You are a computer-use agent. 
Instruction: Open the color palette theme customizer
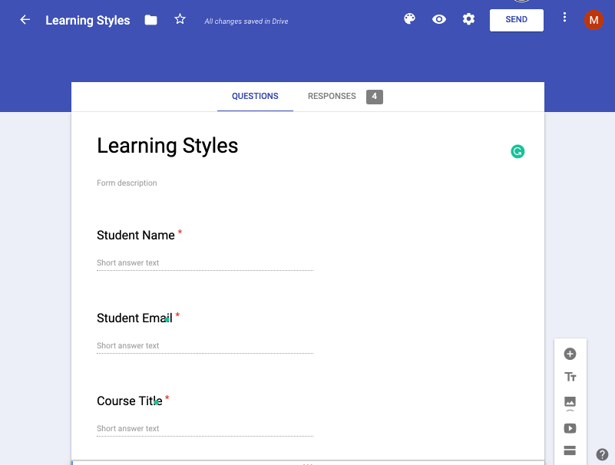tap(409, 19)
